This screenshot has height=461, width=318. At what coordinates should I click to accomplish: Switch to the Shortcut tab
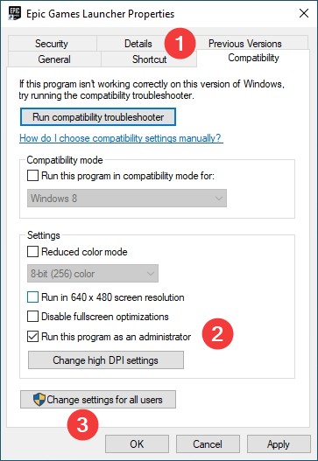click(149, 59)
